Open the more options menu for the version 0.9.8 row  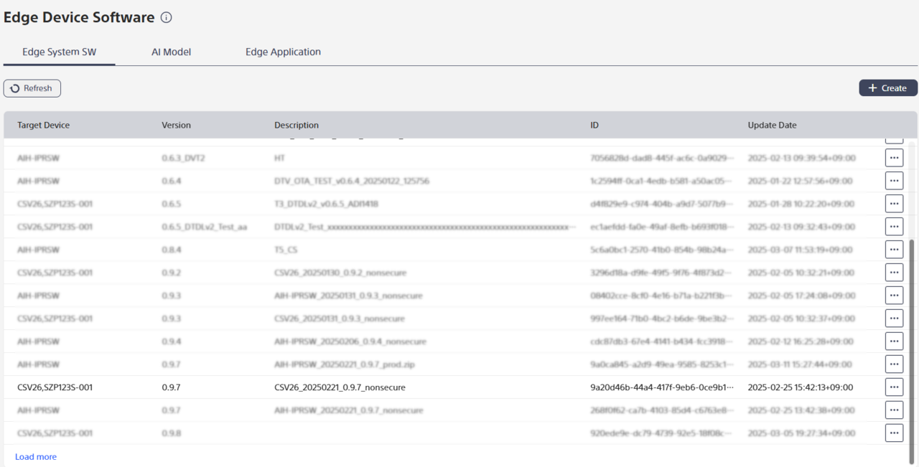[x=894, y=433]
